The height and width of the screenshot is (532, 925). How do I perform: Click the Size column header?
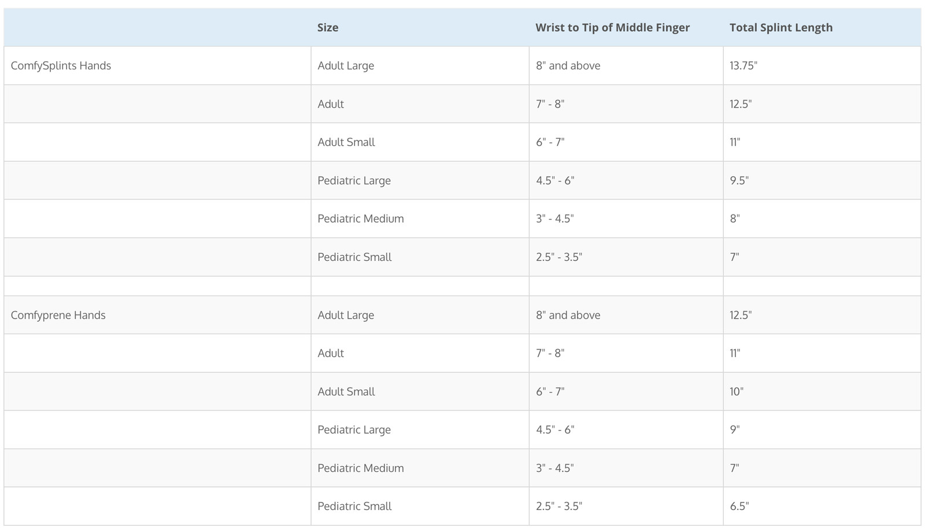[420, 27]
